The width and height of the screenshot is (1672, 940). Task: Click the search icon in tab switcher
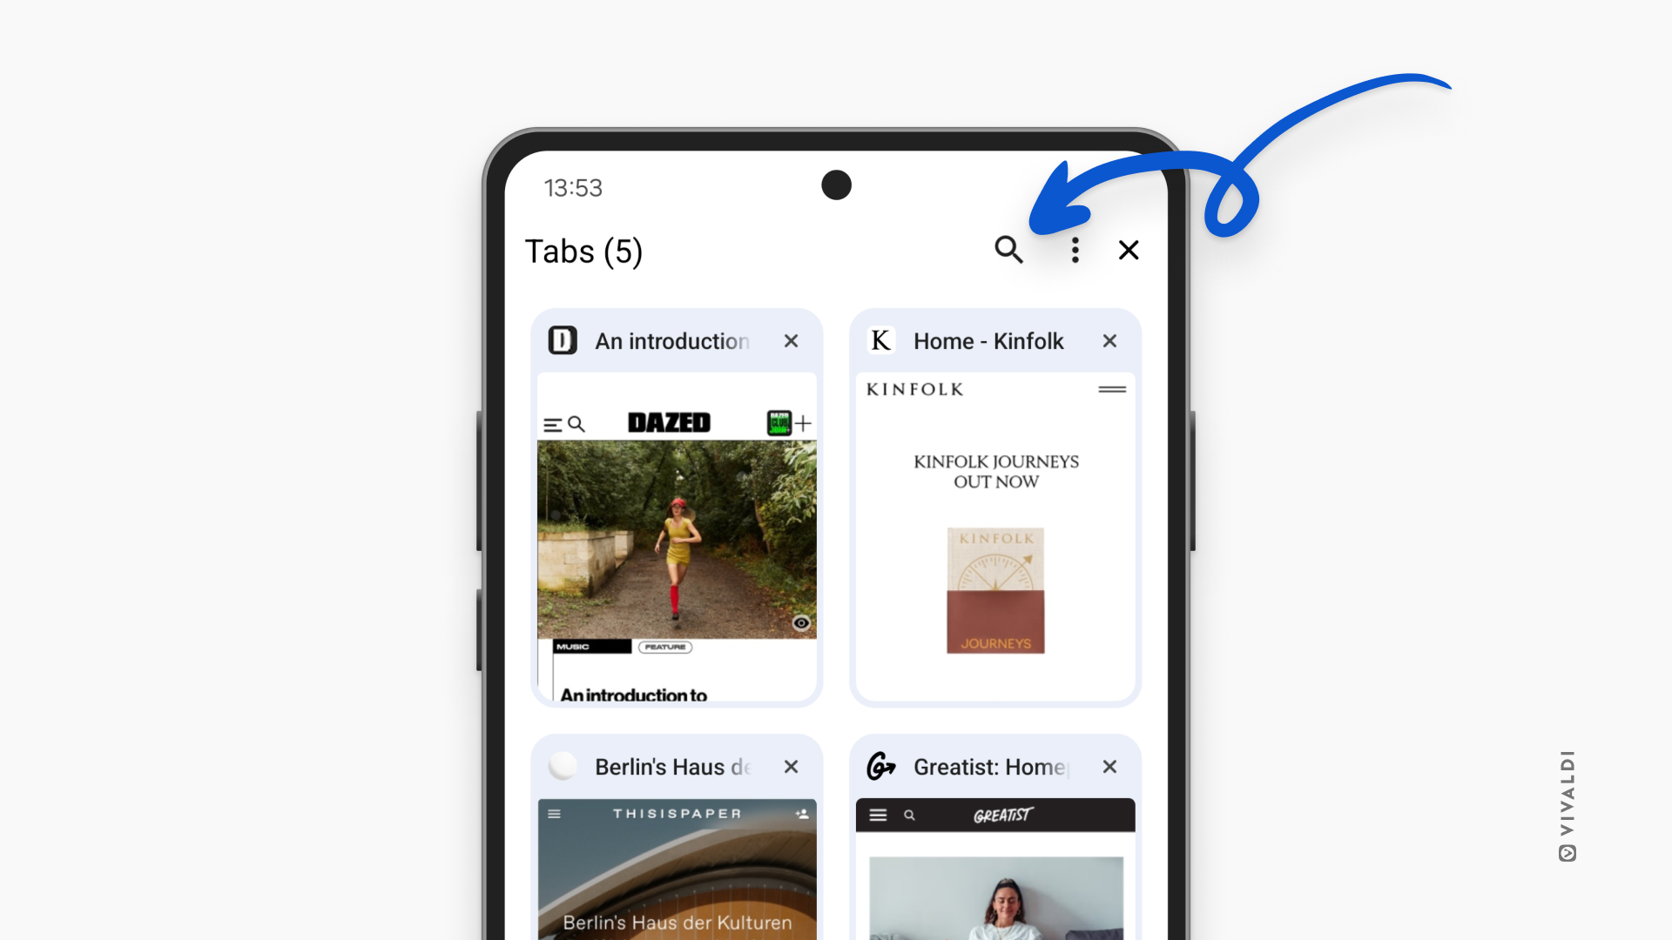coord(1008,250)
